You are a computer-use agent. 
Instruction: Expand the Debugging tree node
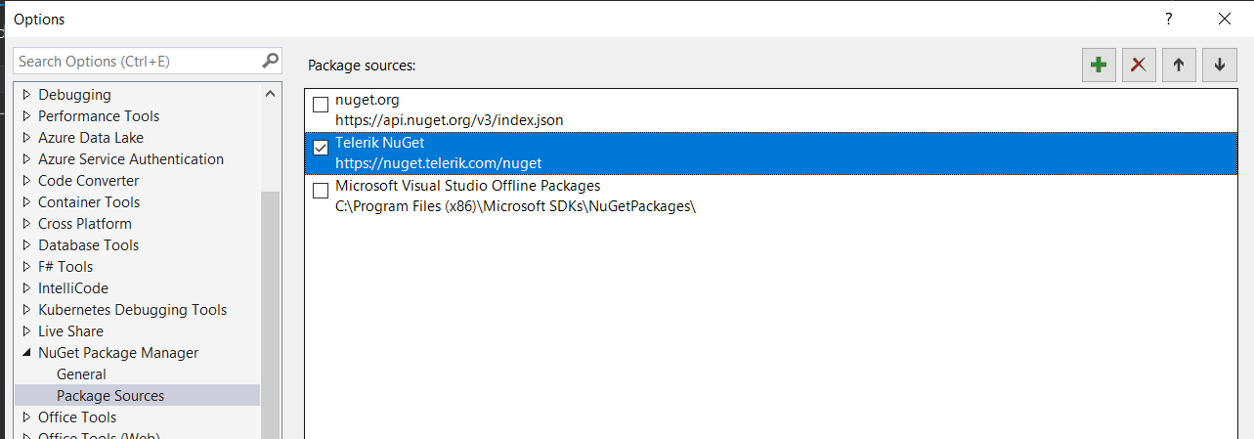26,95
